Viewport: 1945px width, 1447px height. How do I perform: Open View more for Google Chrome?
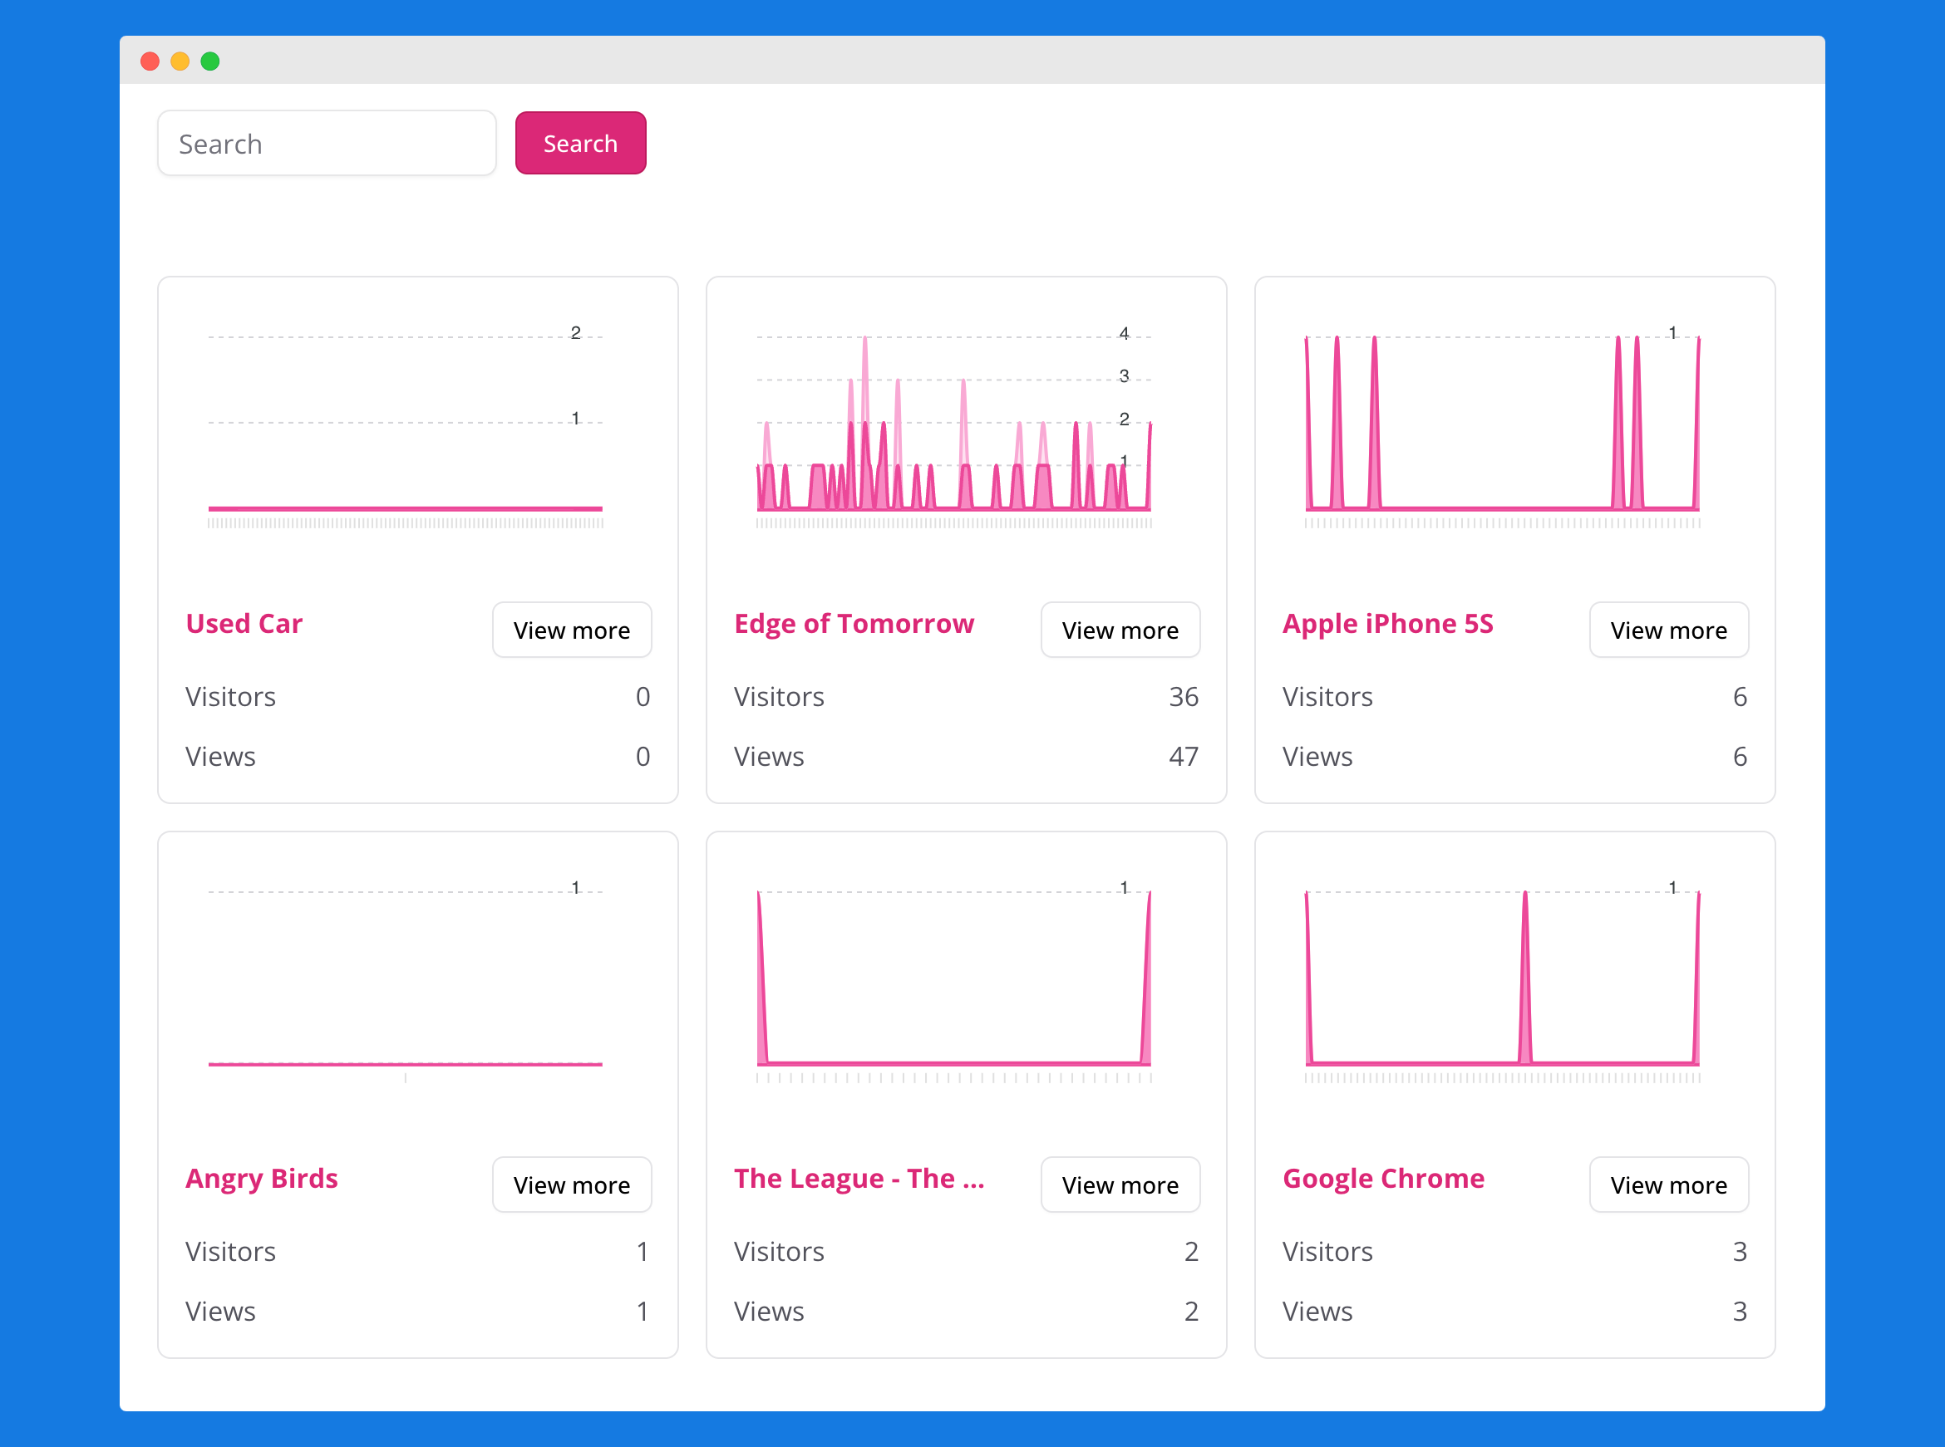pos(1669,1185)
